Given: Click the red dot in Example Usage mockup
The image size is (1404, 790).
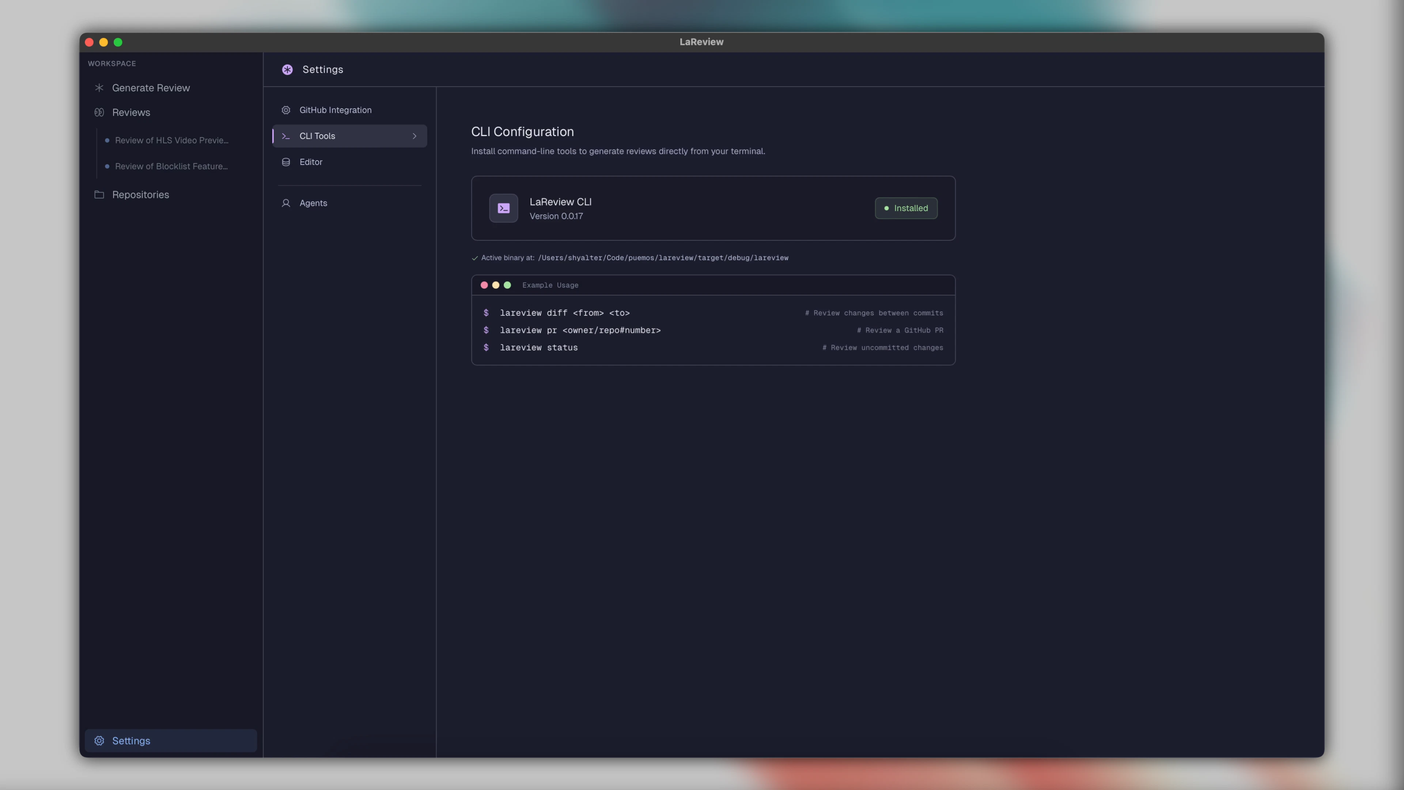Looking at the screenshot, I should [x=484, y=285].
